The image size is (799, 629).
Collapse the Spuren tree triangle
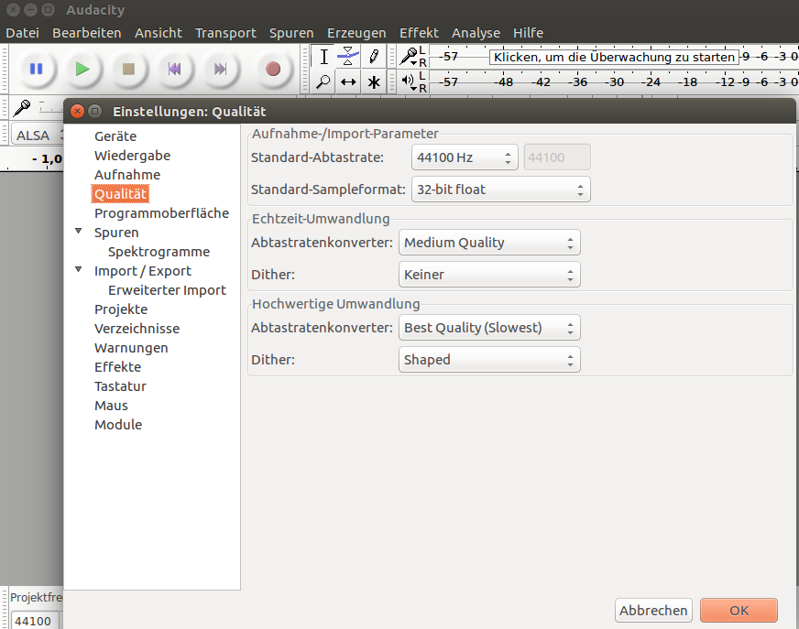tap(79, 232)
